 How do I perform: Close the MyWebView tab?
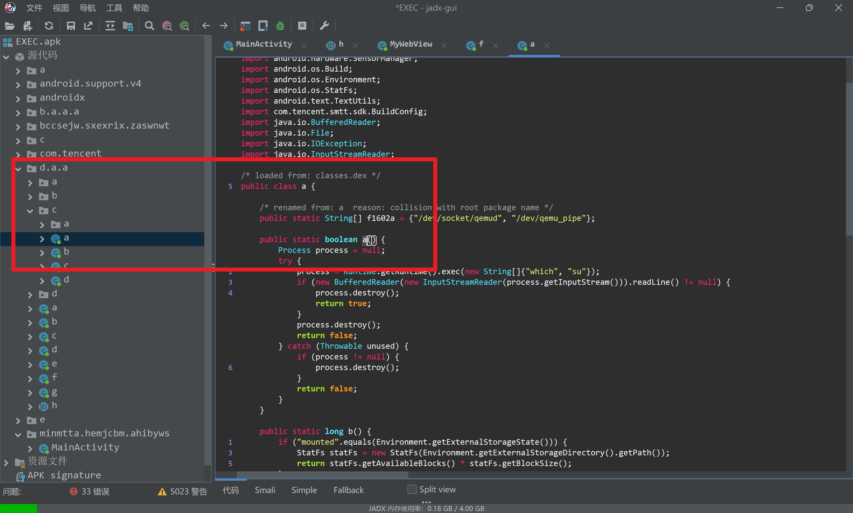click(444, 45)
